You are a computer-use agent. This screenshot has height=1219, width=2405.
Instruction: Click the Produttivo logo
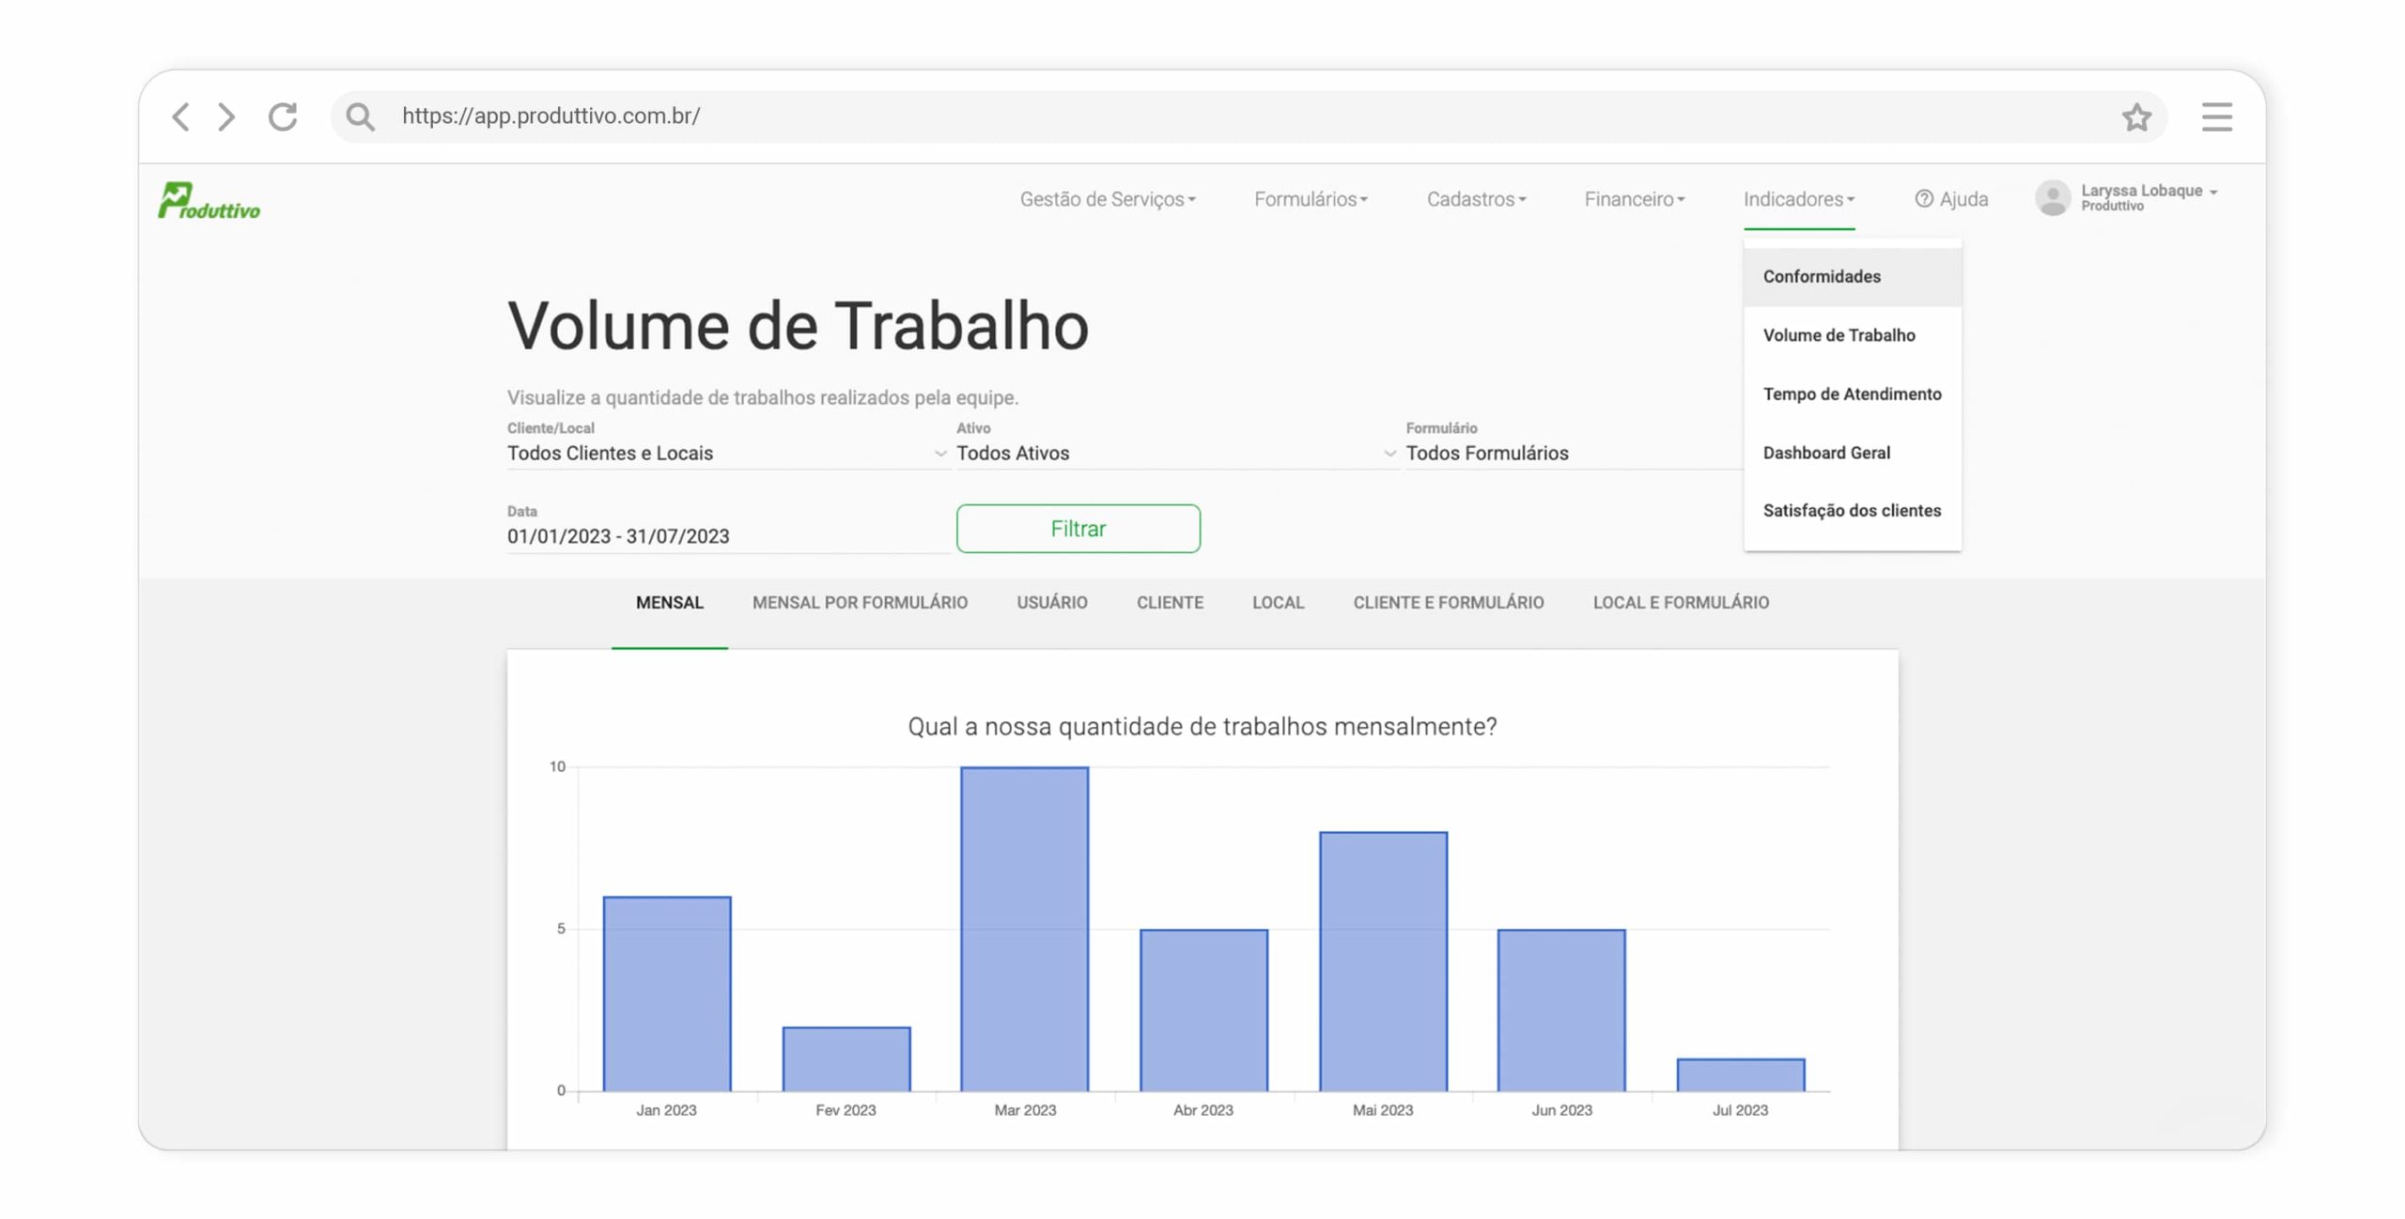coord(208,199)
